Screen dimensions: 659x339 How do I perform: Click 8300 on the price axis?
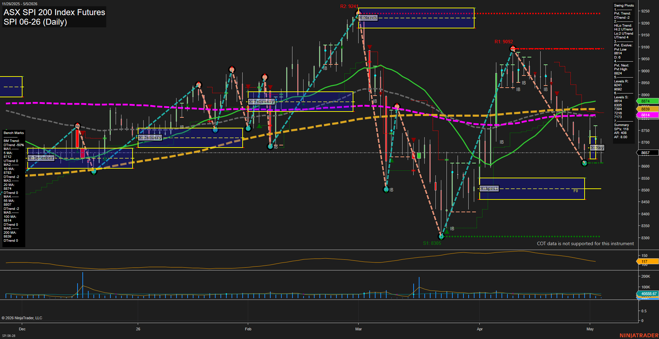(x=645, y=238)
